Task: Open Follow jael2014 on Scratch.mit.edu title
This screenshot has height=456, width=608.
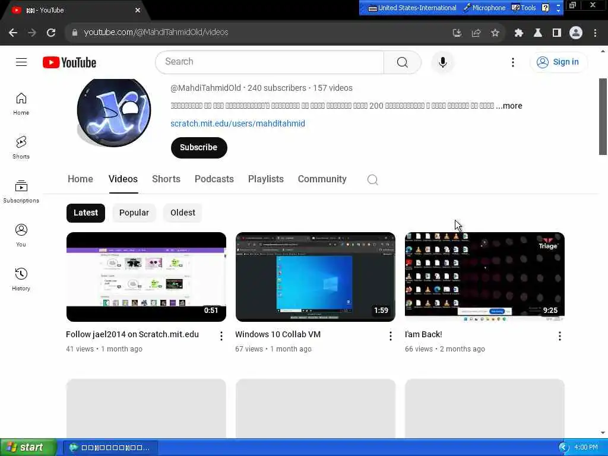Action: [x=132, y=334]
